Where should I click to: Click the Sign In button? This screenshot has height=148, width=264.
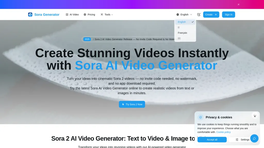228,15
